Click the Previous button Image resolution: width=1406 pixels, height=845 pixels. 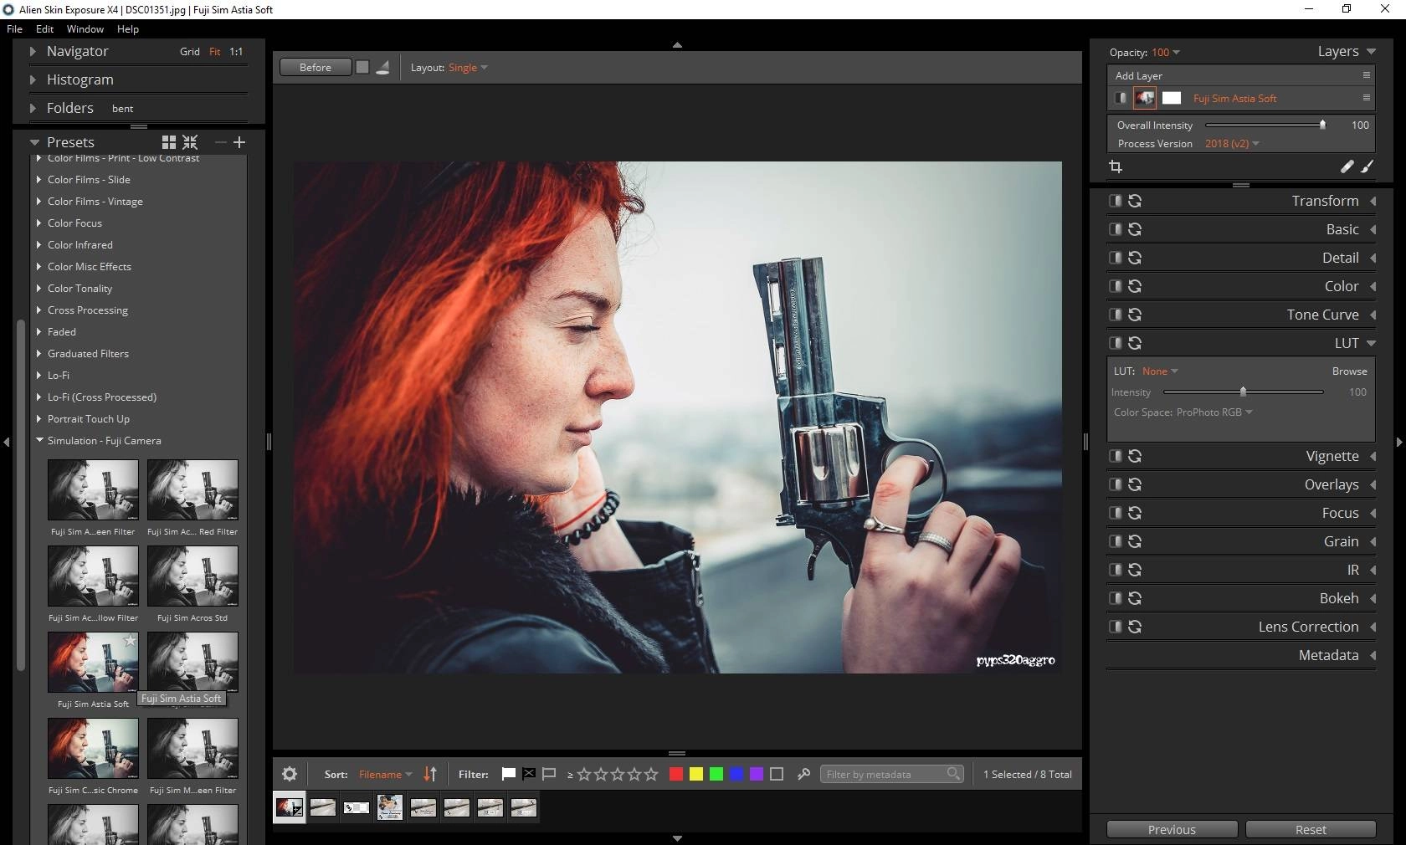coord(1172,829)
